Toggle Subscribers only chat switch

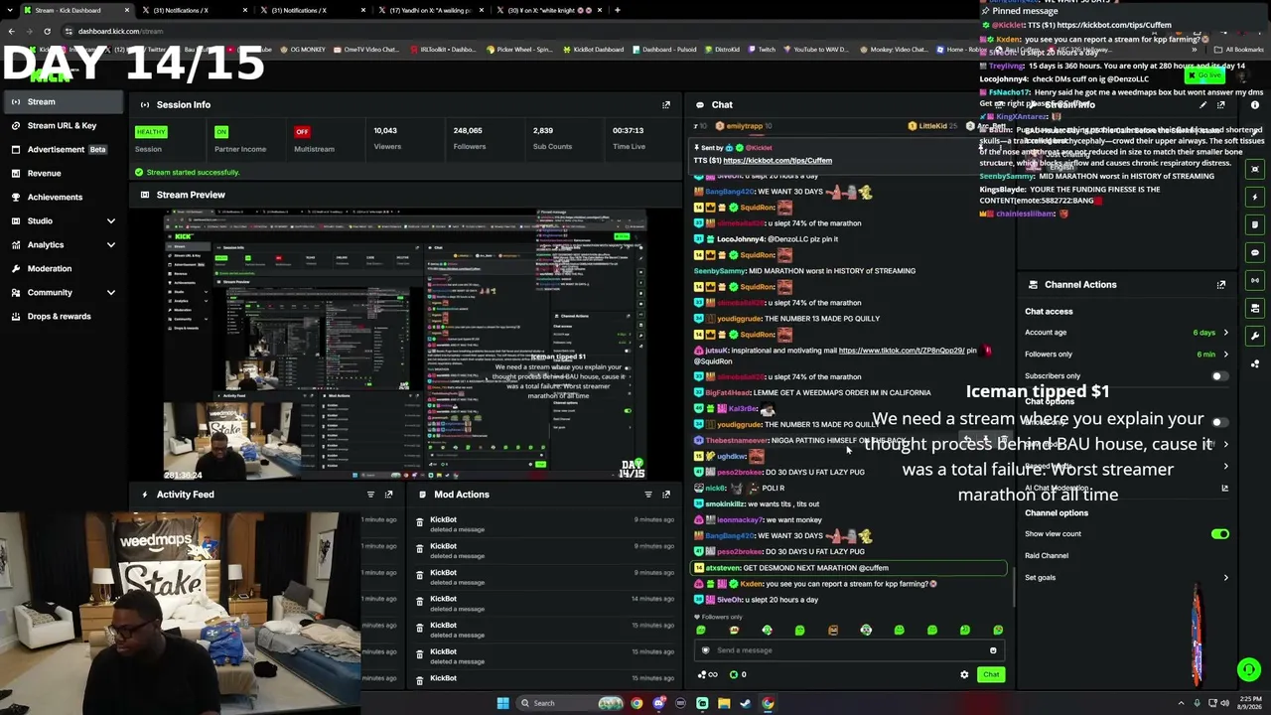1219,376
